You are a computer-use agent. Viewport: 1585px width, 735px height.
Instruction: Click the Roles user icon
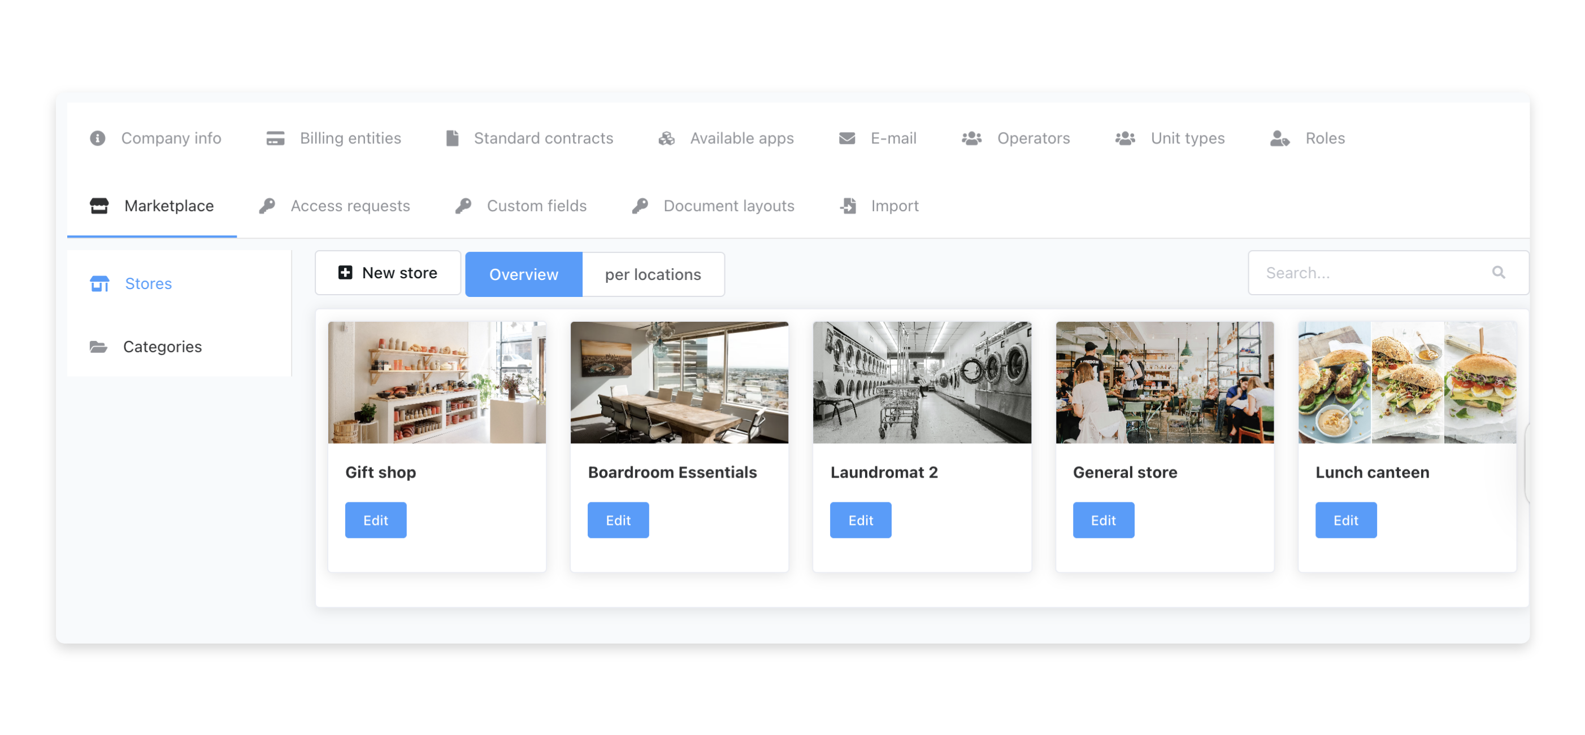click(x=1279, y=138)
